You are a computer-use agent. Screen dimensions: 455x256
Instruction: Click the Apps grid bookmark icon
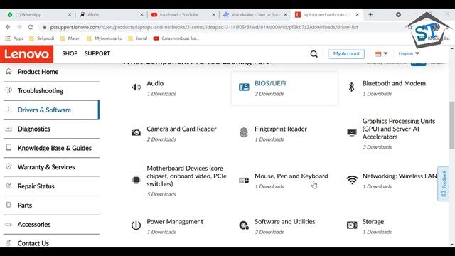pos(8,38)
